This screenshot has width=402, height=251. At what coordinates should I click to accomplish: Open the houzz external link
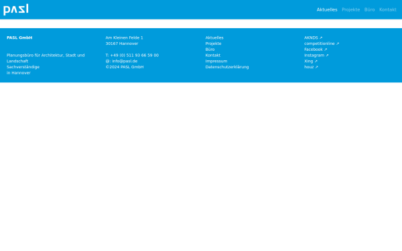pos(311,67)
